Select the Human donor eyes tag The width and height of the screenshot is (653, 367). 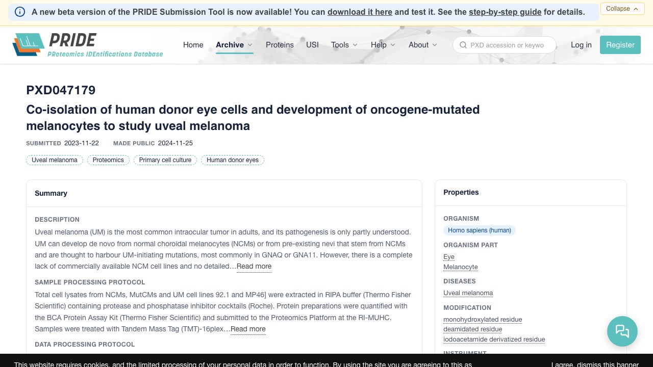233,160
